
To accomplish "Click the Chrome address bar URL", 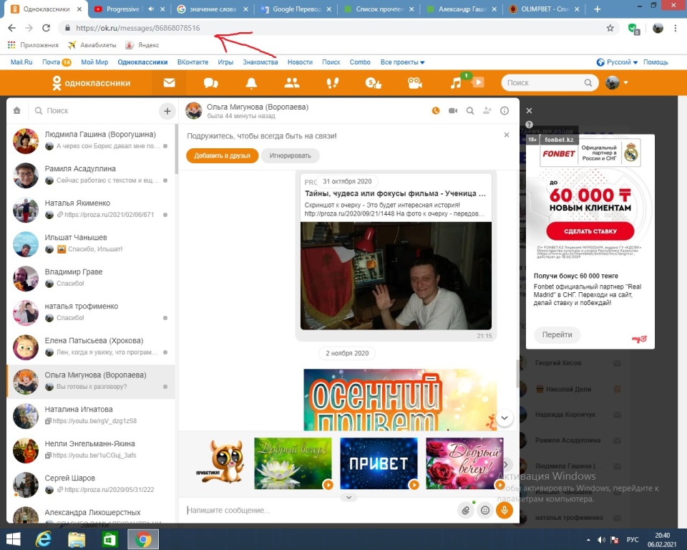I will (x=137, y=28).
